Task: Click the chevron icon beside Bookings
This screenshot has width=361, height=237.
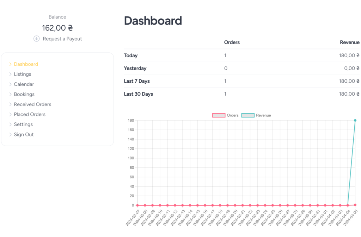Action: click(x=10, y=94)
